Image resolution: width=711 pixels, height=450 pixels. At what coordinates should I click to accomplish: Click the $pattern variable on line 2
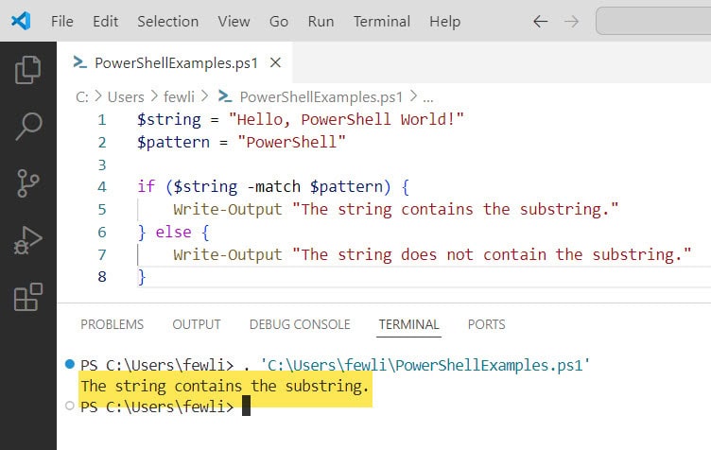tap(173, 143)
